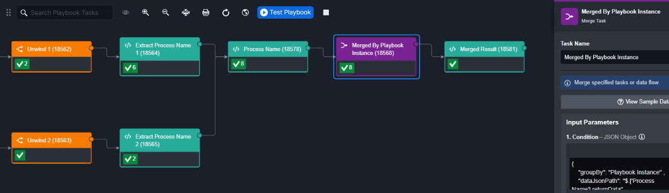This screenshot has height=193, width=669.
Task: Select Extract Process Name 1 node
Action: 160,57
